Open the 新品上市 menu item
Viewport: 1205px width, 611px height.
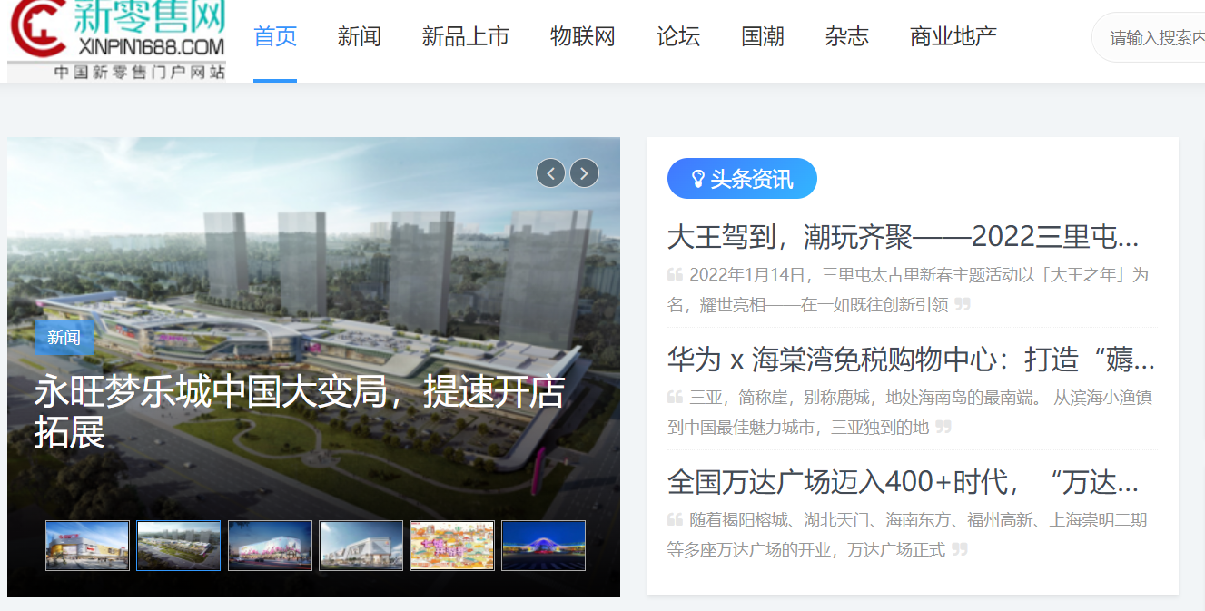(466, 36)
